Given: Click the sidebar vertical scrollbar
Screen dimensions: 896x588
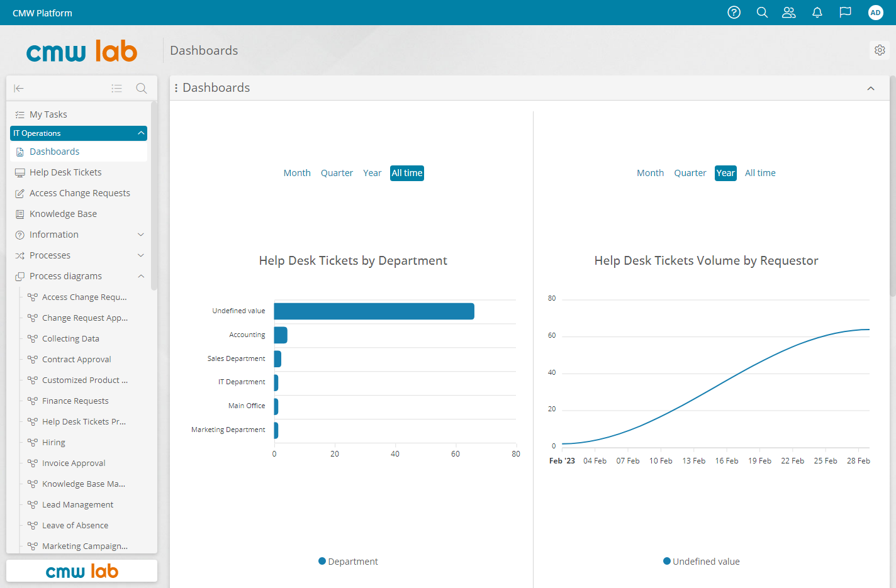Looking at the screenshot, I should point(154,195).
